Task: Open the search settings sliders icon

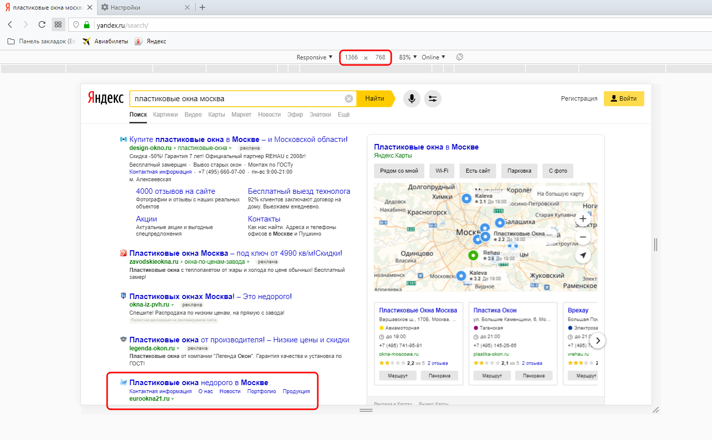Action: pos(432,99)
